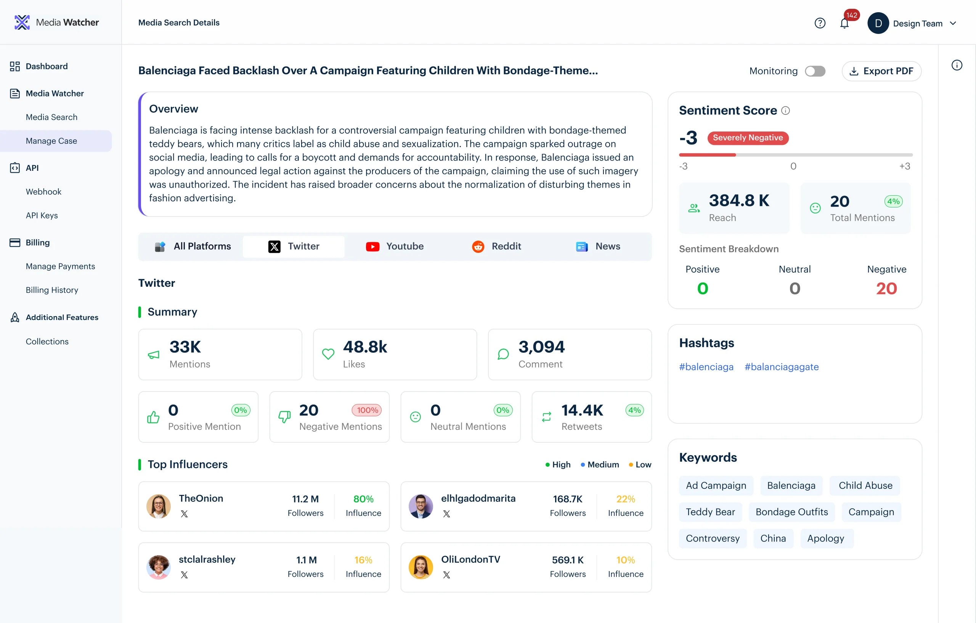Click the Dashboard grid icon

(x=14, y=66)
